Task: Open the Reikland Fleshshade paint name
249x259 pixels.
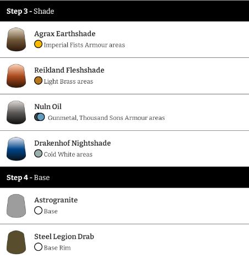Action: tap(69, 70)
